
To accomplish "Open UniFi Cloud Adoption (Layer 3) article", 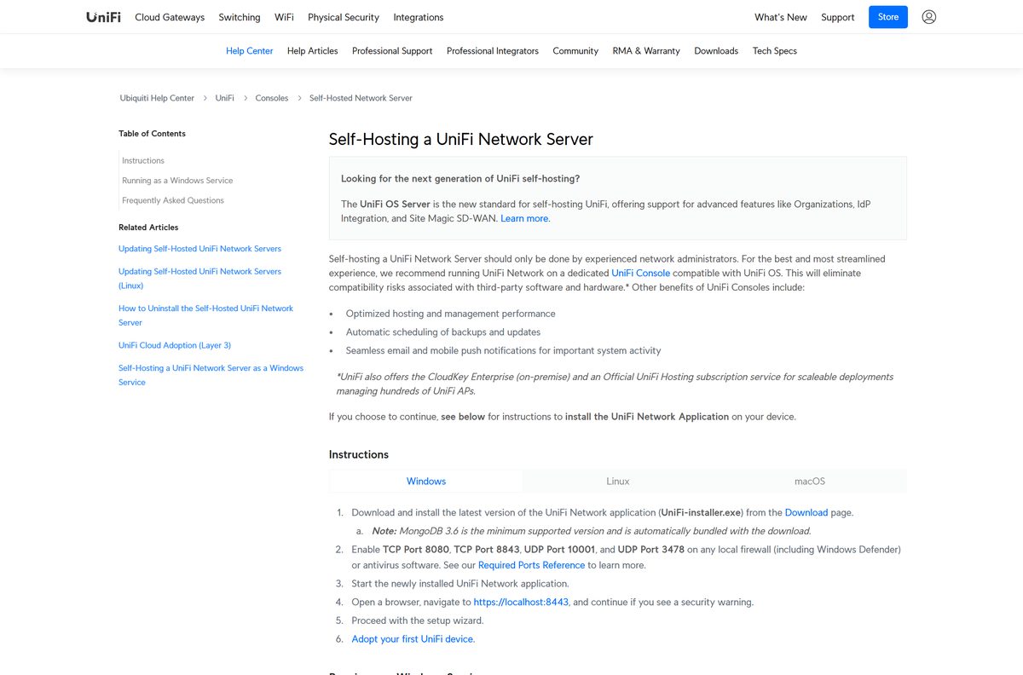I will tap(175, 345).
